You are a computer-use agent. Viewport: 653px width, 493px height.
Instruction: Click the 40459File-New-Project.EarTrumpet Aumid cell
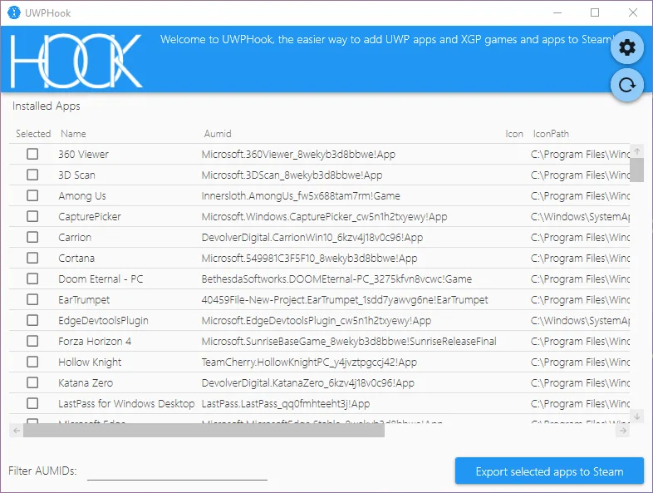click(x=345, y=299)
